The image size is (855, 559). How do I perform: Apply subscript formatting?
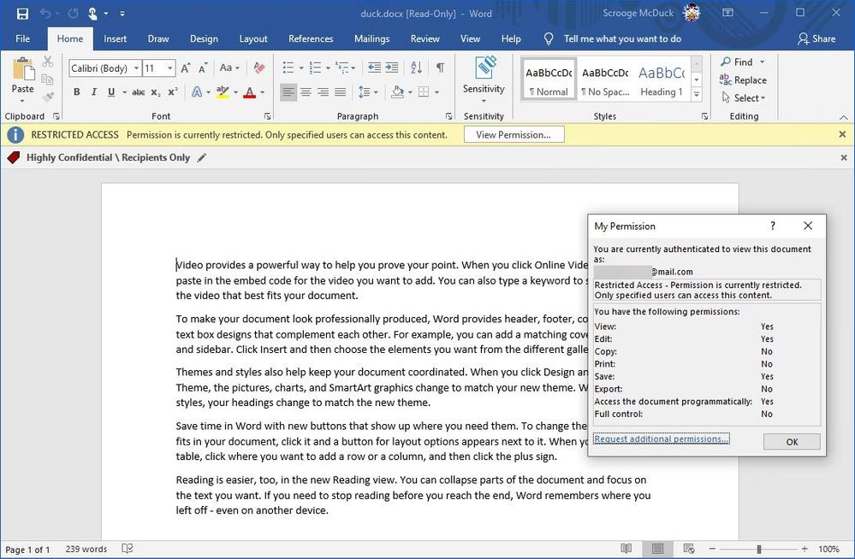tap(156, 92)
